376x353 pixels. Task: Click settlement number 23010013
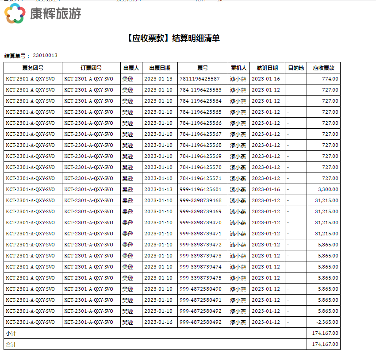45,56
